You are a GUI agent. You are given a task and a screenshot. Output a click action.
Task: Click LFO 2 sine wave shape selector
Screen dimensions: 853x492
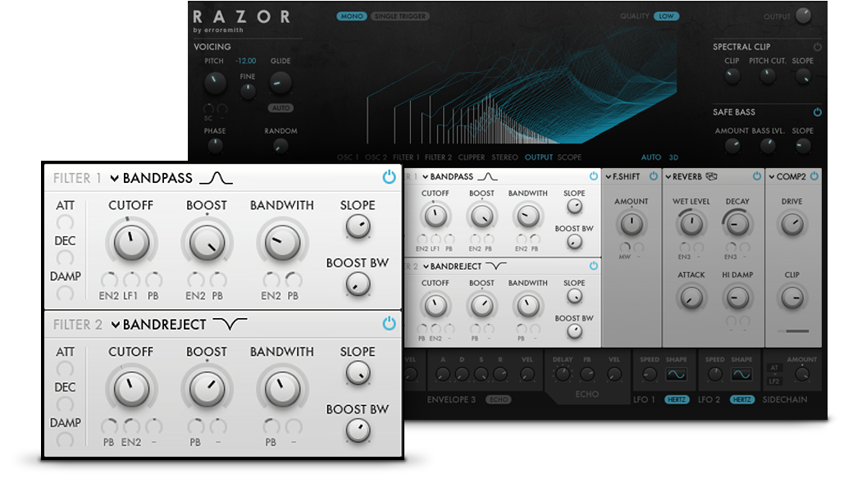[741, 375]
